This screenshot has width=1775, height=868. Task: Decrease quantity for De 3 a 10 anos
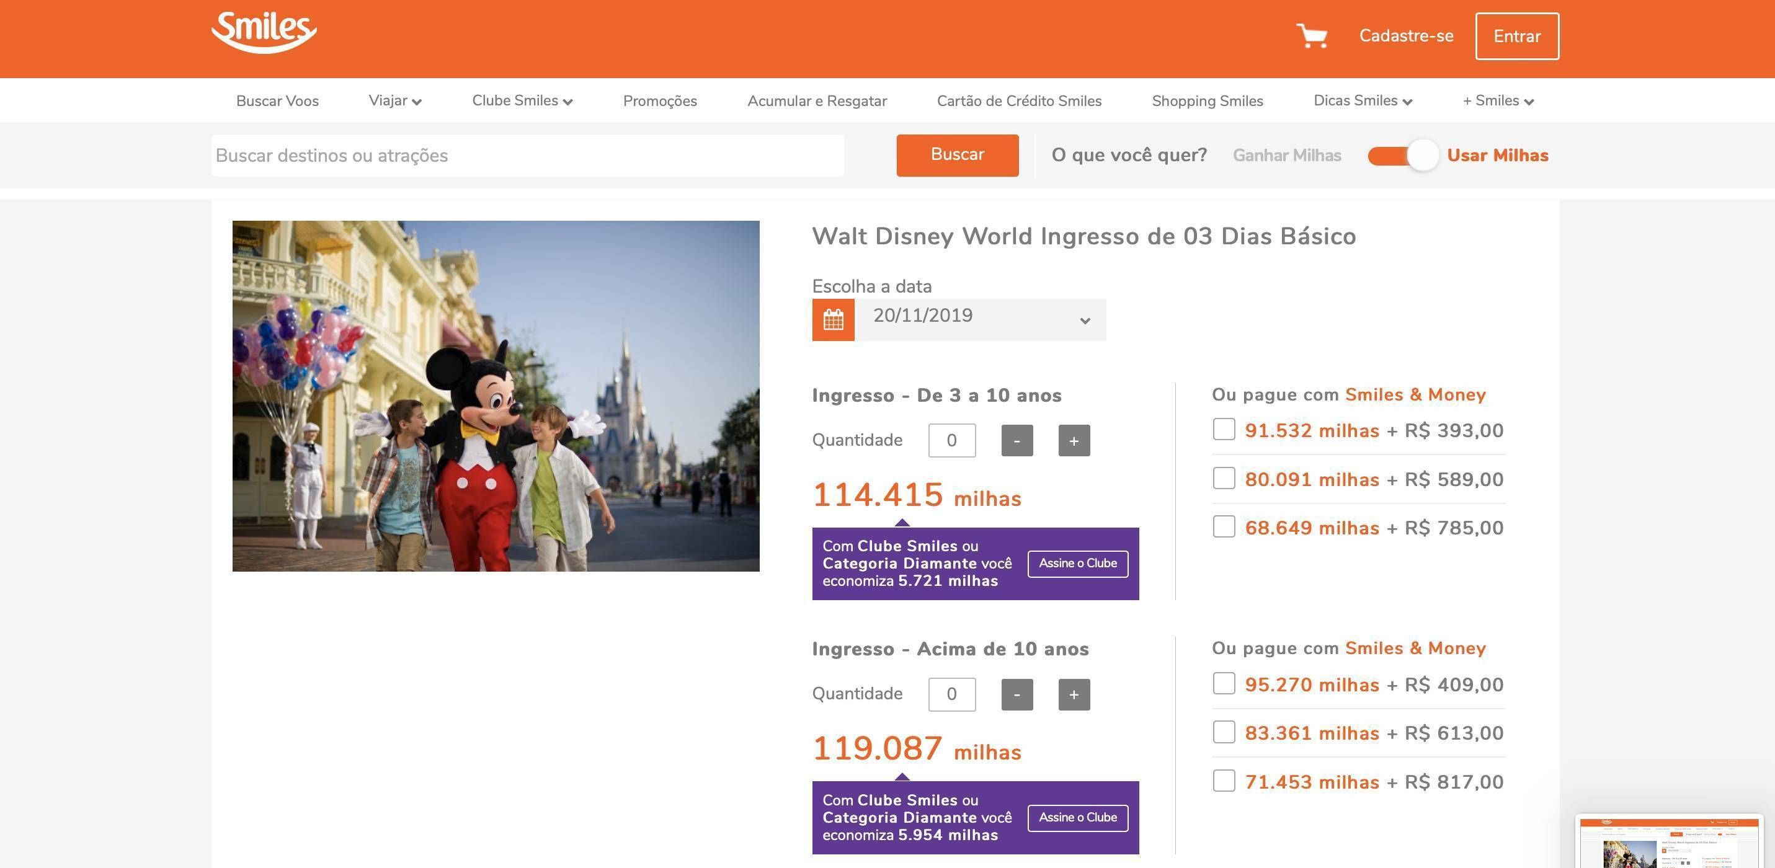point(1017,440)
